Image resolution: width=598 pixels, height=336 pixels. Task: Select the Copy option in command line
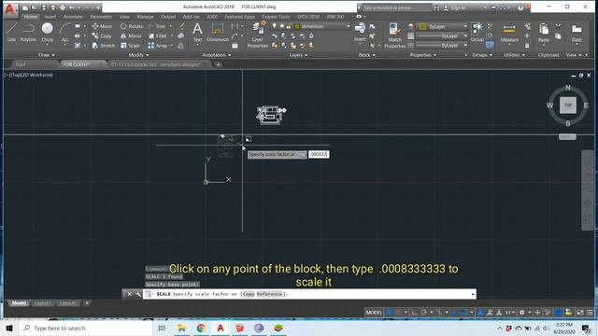[249, 294]
